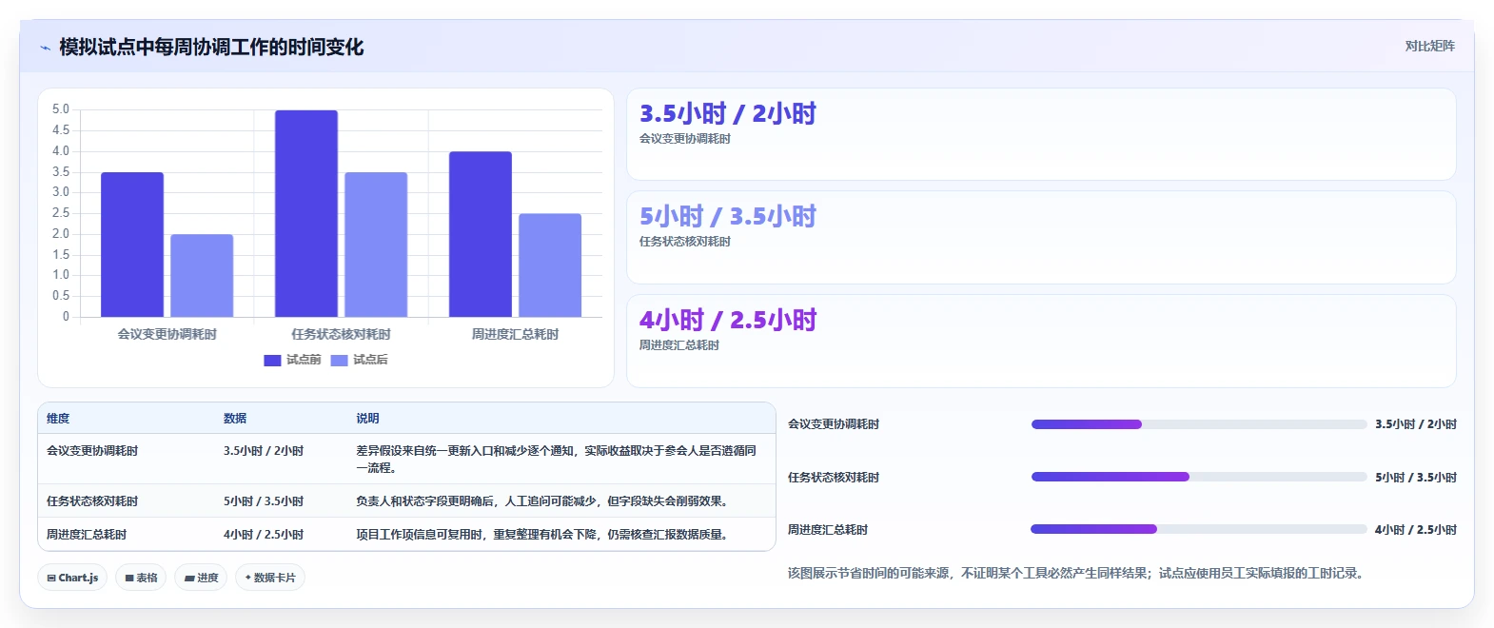Click the 试点前 bar for 任务状态核对耗时
The image size is (1494, 628).
pos(306,214)
